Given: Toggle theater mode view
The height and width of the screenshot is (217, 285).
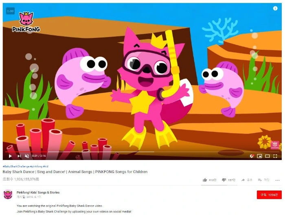Looking at the screenshot, I should (267, 156).
